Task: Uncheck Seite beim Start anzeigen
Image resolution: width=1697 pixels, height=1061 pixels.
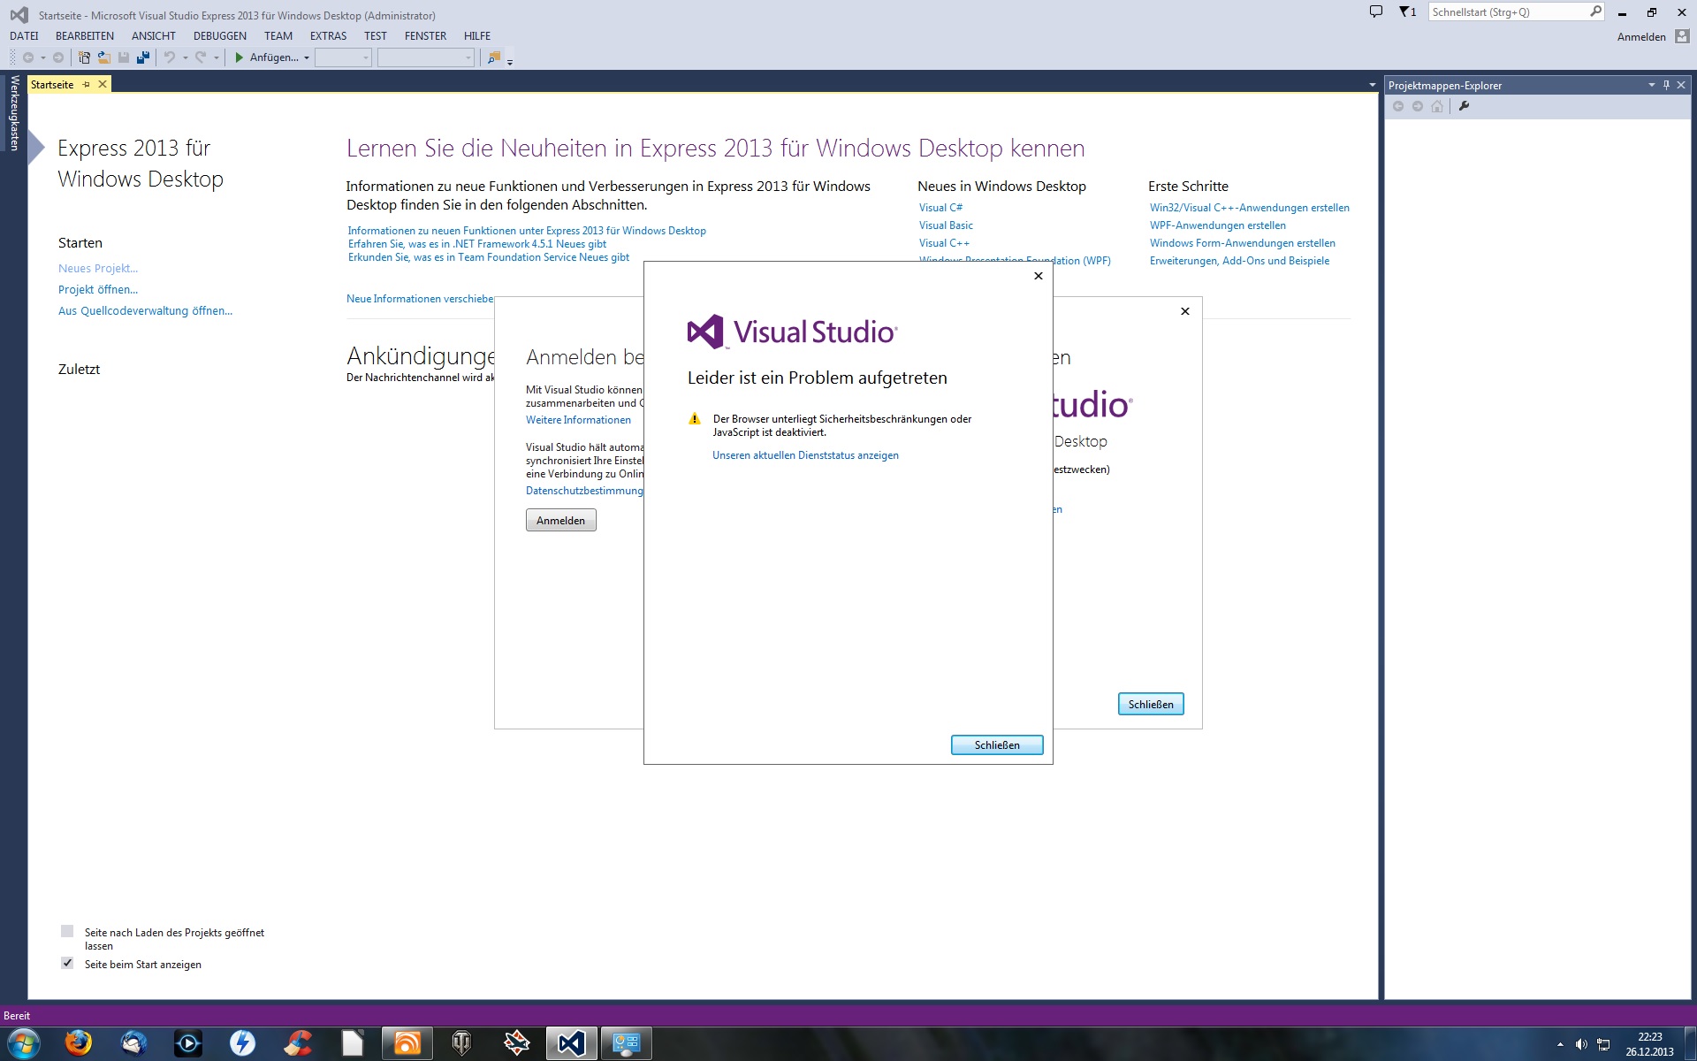Action: click(67, 963)
